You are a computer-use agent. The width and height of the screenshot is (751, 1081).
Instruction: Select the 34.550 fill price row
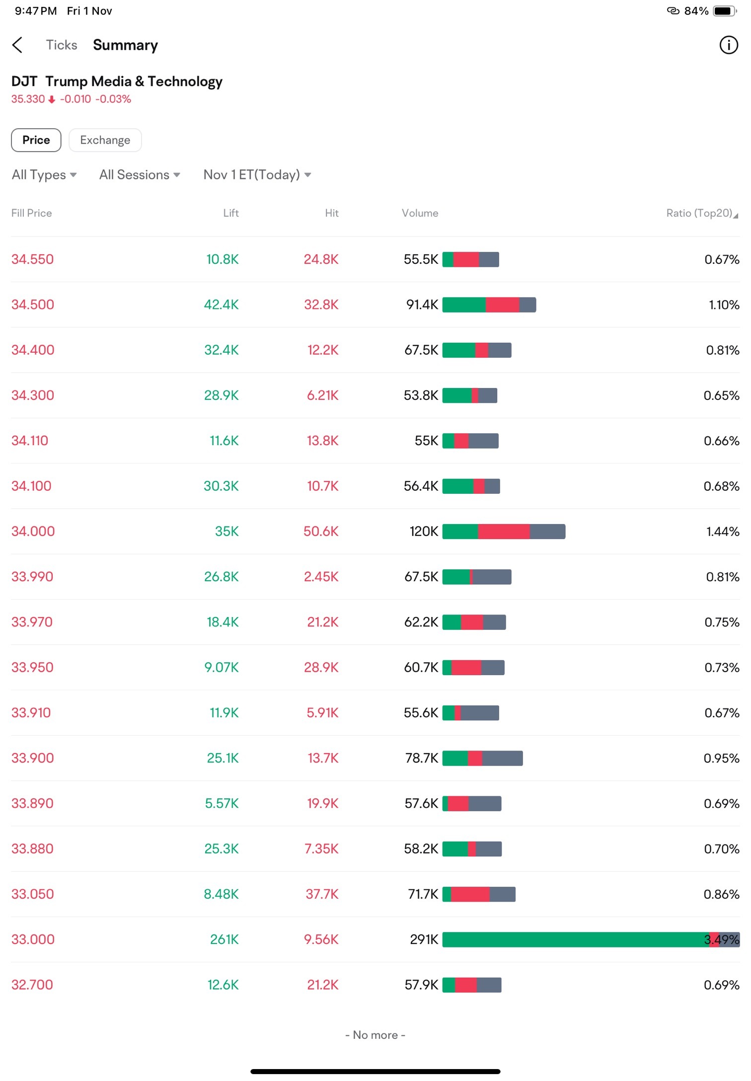(x=375, y=259)
